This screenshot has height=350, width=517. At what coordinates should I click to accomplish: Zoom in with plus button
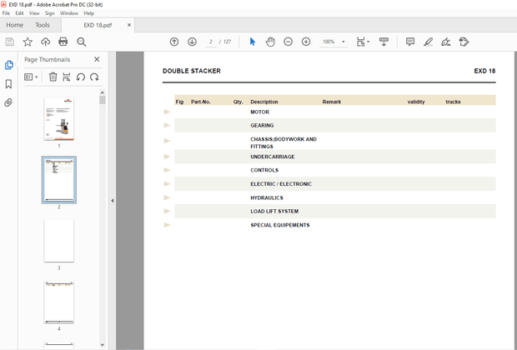306,42
